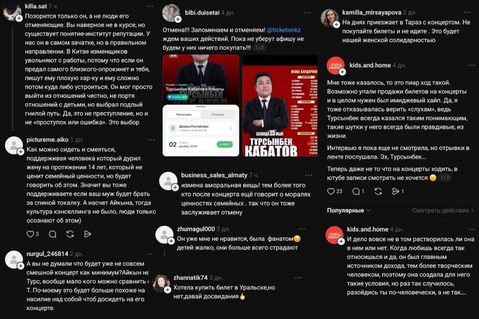
Task: Switch to Описание tab in ticket card
Action: [218, 114]
